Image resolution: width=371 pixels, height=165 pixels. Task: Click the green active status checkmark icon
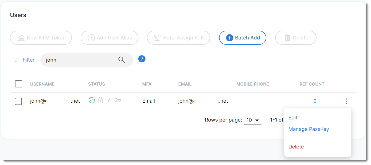tap(92, 100)
